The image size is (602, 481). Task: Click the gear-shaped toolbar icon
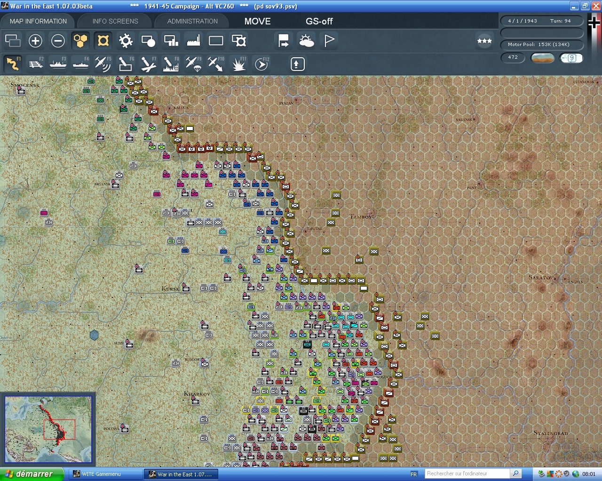tap(126, 41)
